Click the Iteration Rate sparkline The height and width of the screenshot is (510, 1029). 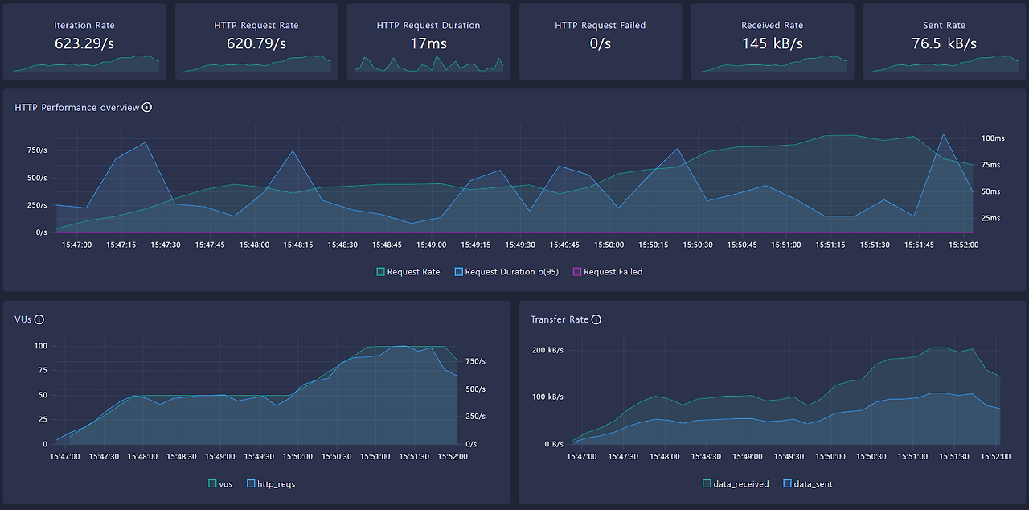84,64
